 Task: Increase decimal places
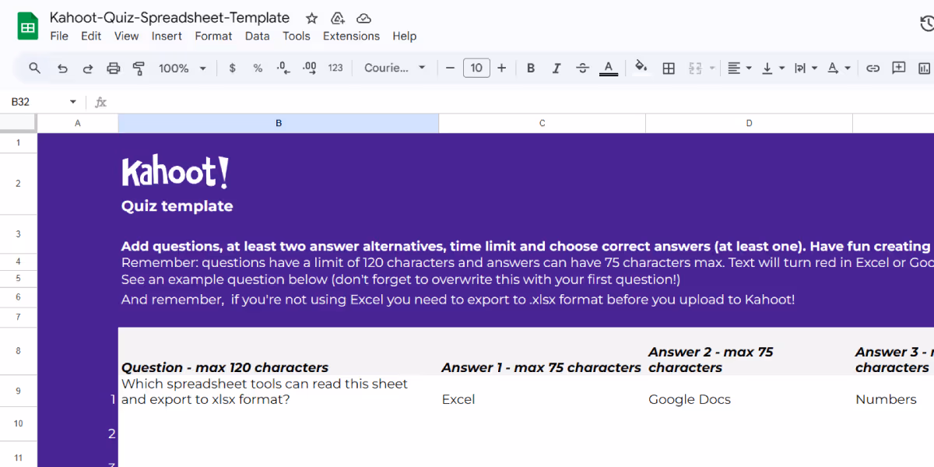(309, 68)
